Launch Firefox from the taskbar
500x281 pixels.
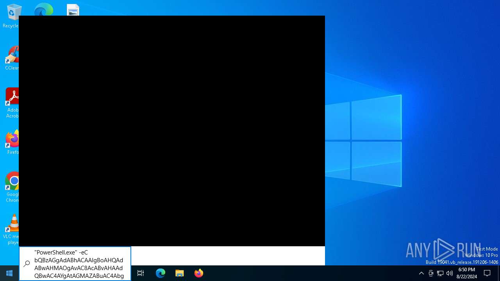[199, 273]
